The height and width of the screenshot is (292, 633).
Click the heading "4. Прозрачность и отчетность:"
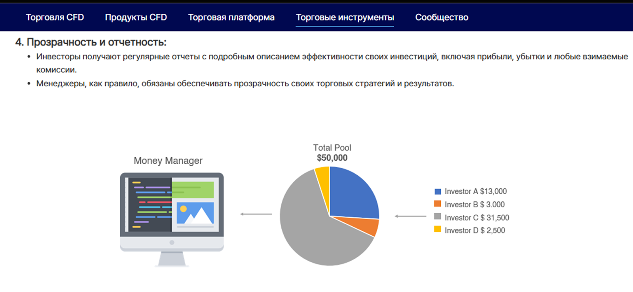coord(91,42)
